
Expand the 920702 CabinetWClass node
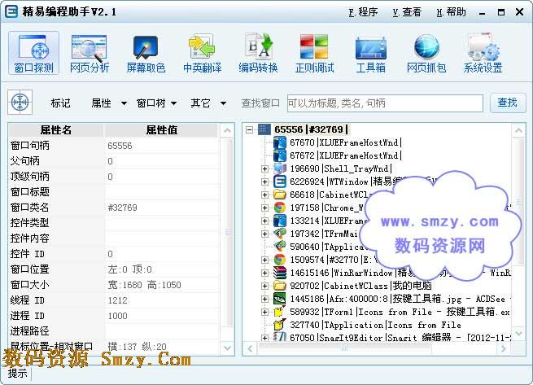264,286
